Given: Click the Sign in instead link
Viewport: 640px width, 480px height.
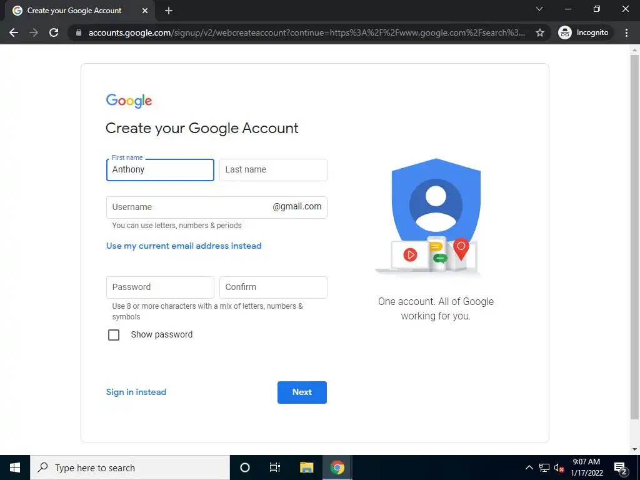Looking at the screenshot, I should pyautogui.click(x=136, y=392).
